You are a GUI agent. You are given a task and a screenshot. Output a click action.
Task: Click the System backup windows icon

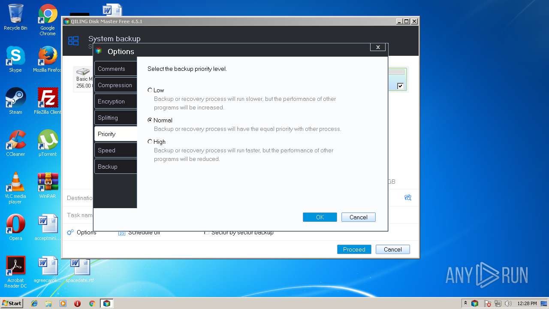click(73, 41)
